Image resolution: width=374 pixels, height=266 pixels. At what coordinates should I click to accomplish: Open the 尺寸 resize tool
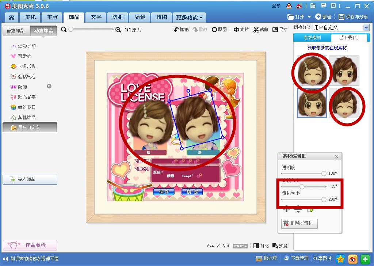(x=280, y=30)
